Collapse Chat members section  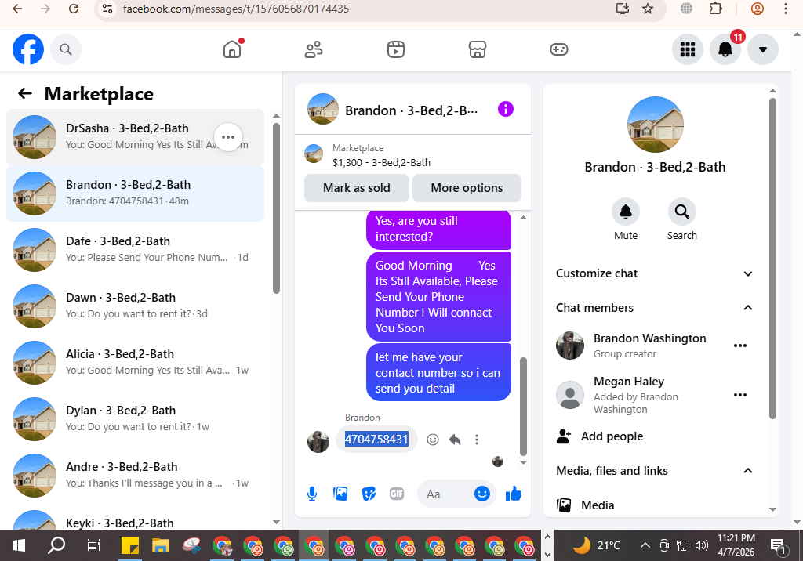click(655, 308)
